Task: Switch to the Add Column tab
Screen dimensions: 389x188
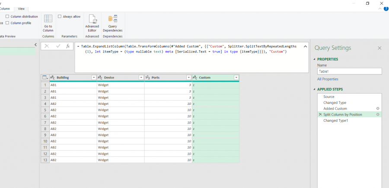Action: (x=4, y=9)
